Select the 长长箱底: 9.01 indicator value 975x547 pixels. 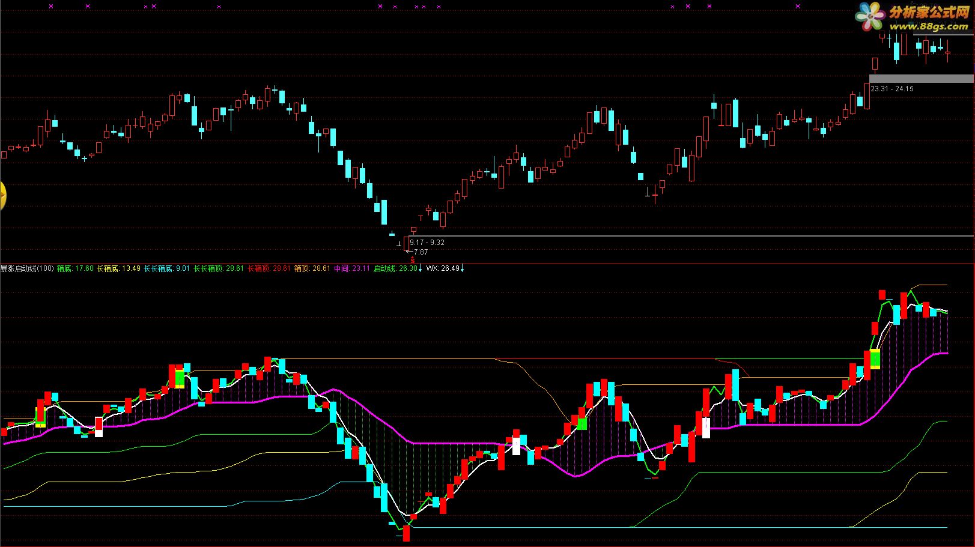pos(166,268)
